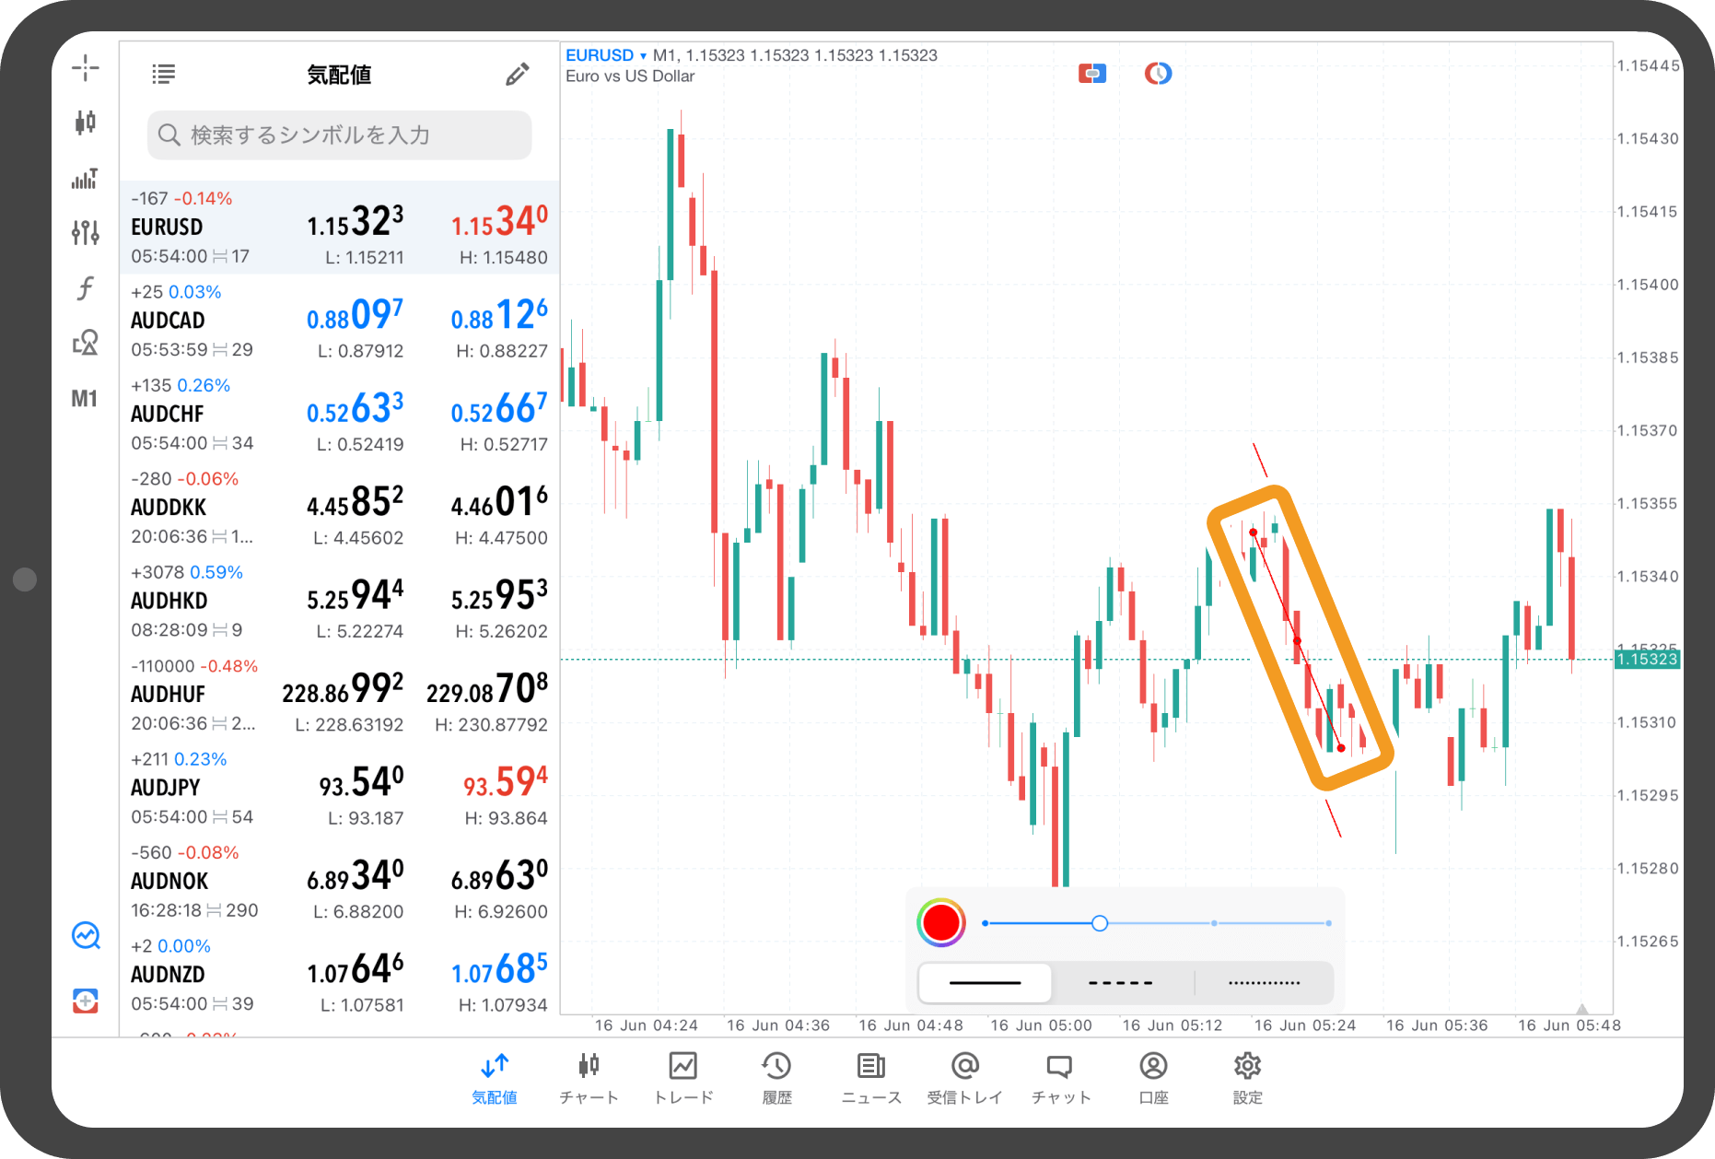
Task: Tap the EURUSD bid price 1.15323
Action: (x=356, y=222)
